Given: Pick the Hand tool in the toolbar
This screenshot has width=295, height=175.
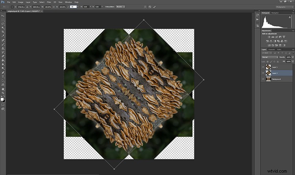Looking at the screenshot, I should point(3,89).
